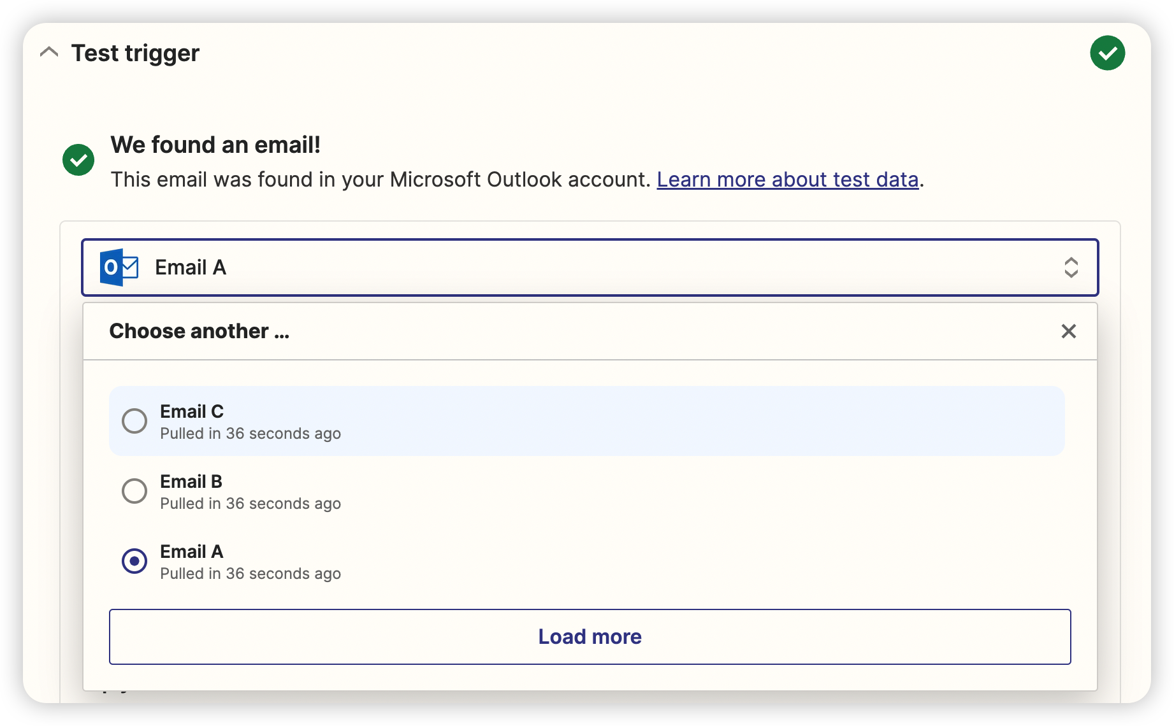Select the Email A radio button
The width and height of the screenshot is (1174, 726).
coord(134,561)
